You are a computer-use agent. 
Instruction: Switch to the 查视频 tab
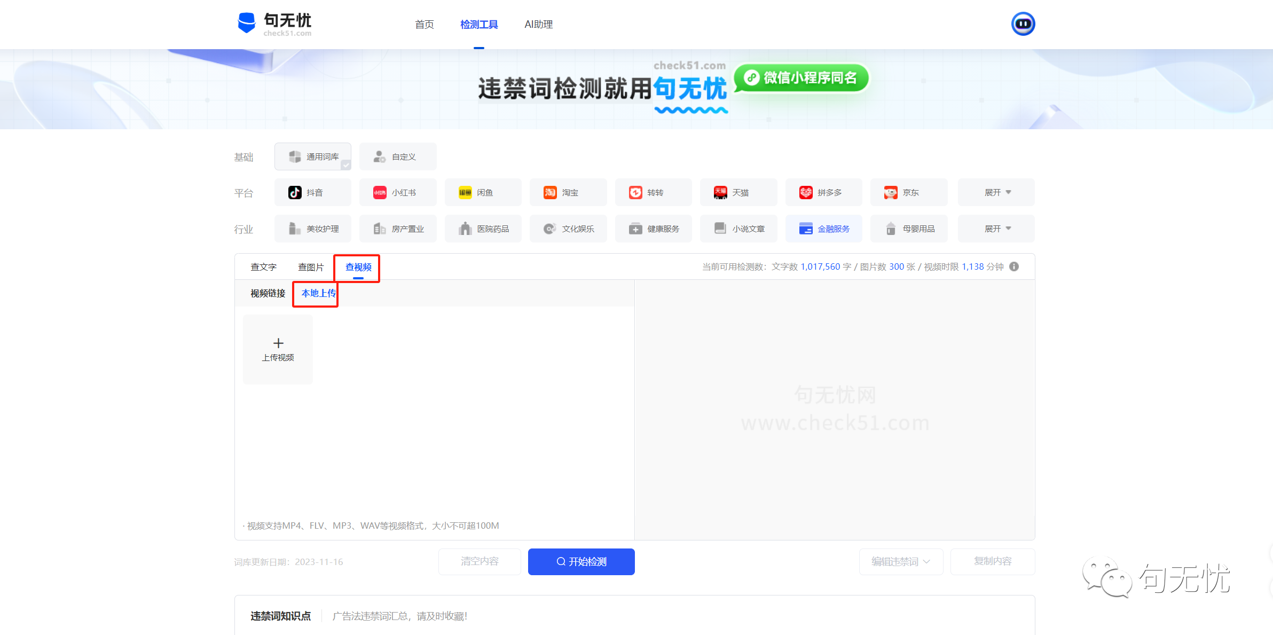[x=358, y=267]
